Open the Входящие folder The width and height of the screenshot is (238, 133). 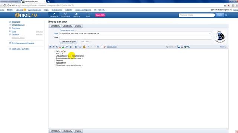(x=16, y=22)
